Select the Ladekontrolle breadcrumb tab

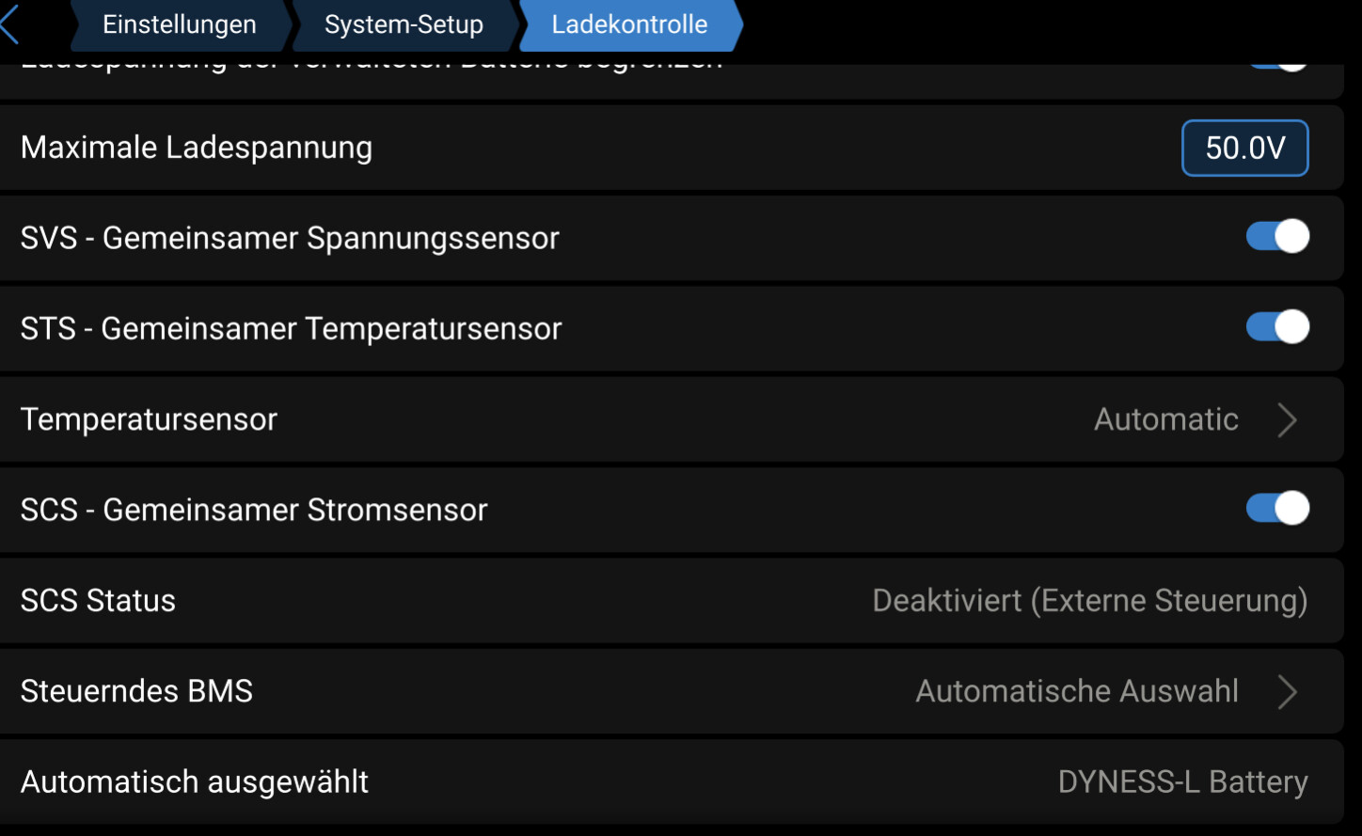click(629, 24)
